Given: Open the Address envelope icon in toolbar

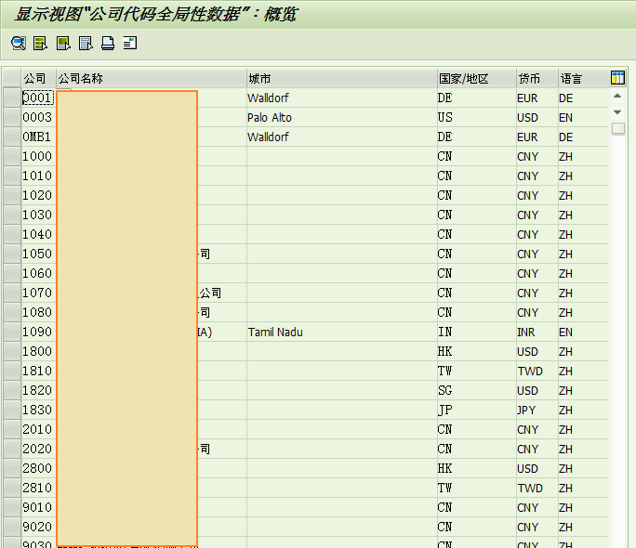Looking at the screenshot, I should pyautogui.click(x=130, y=43).
